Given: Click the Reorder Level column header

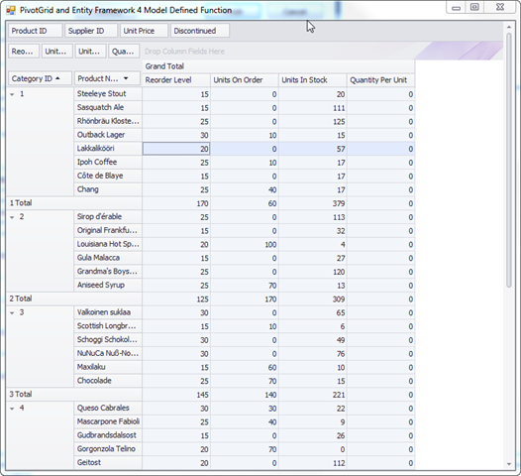Looking at the screenshot, I should pyautogui.click(x=176, y=80).
